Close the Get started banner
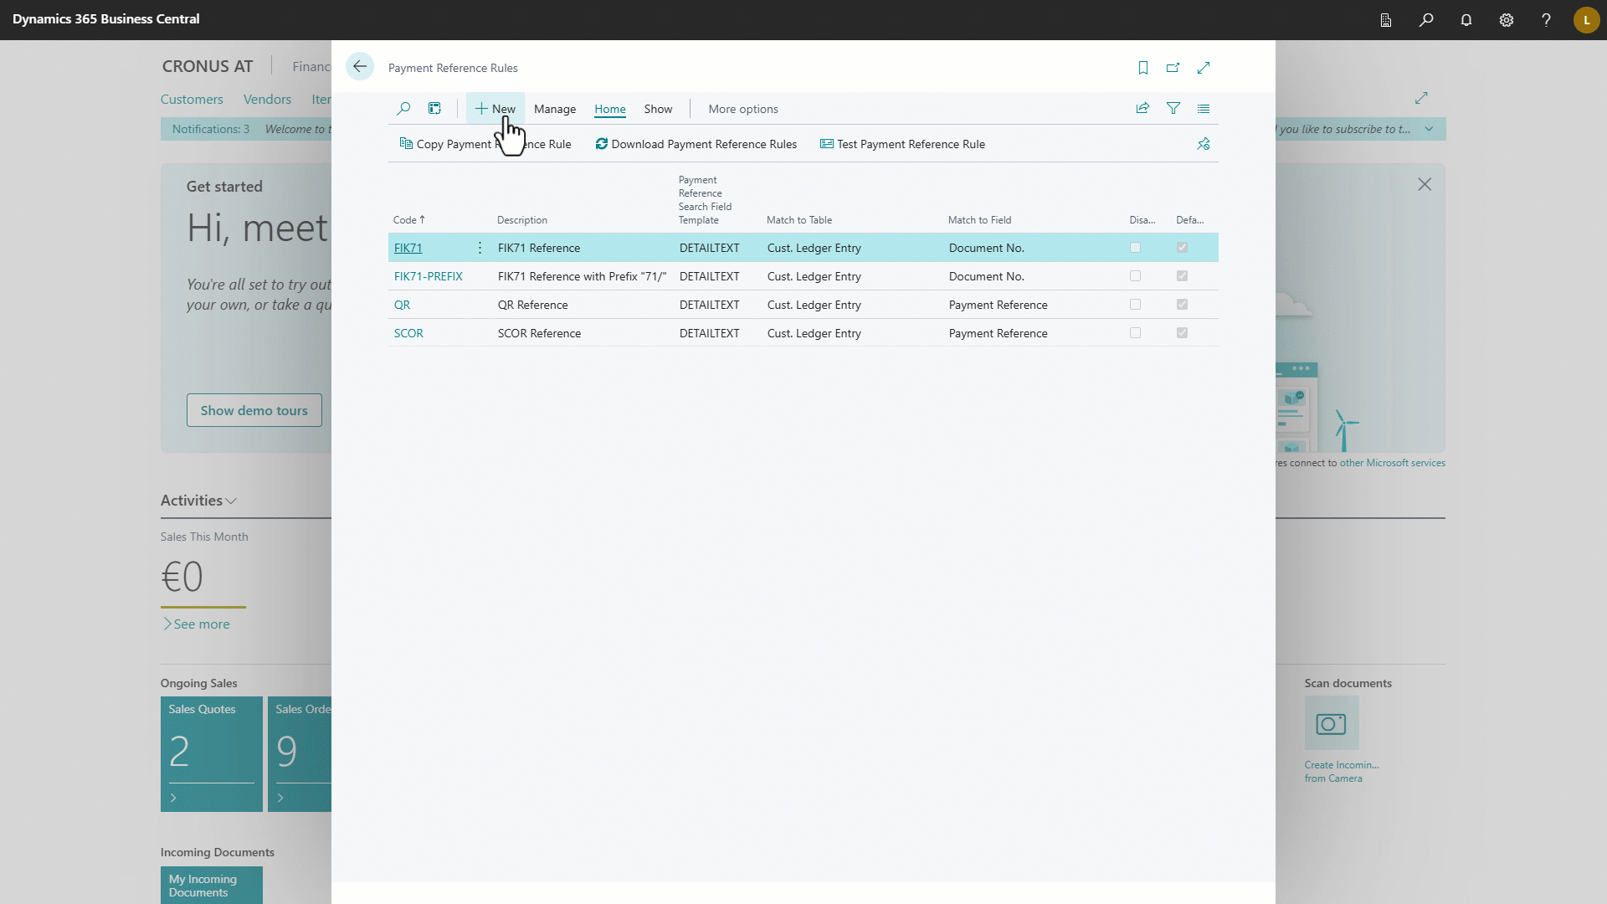1607x904 pixels. (1425, 184)
